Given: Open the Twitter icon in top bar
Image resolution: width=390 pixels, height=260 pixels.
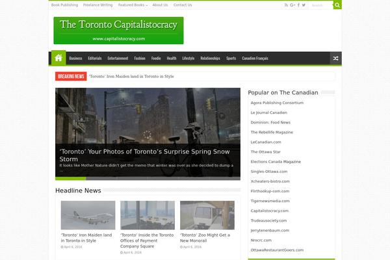Looking at the screenshot, I should tap(304, 5).
